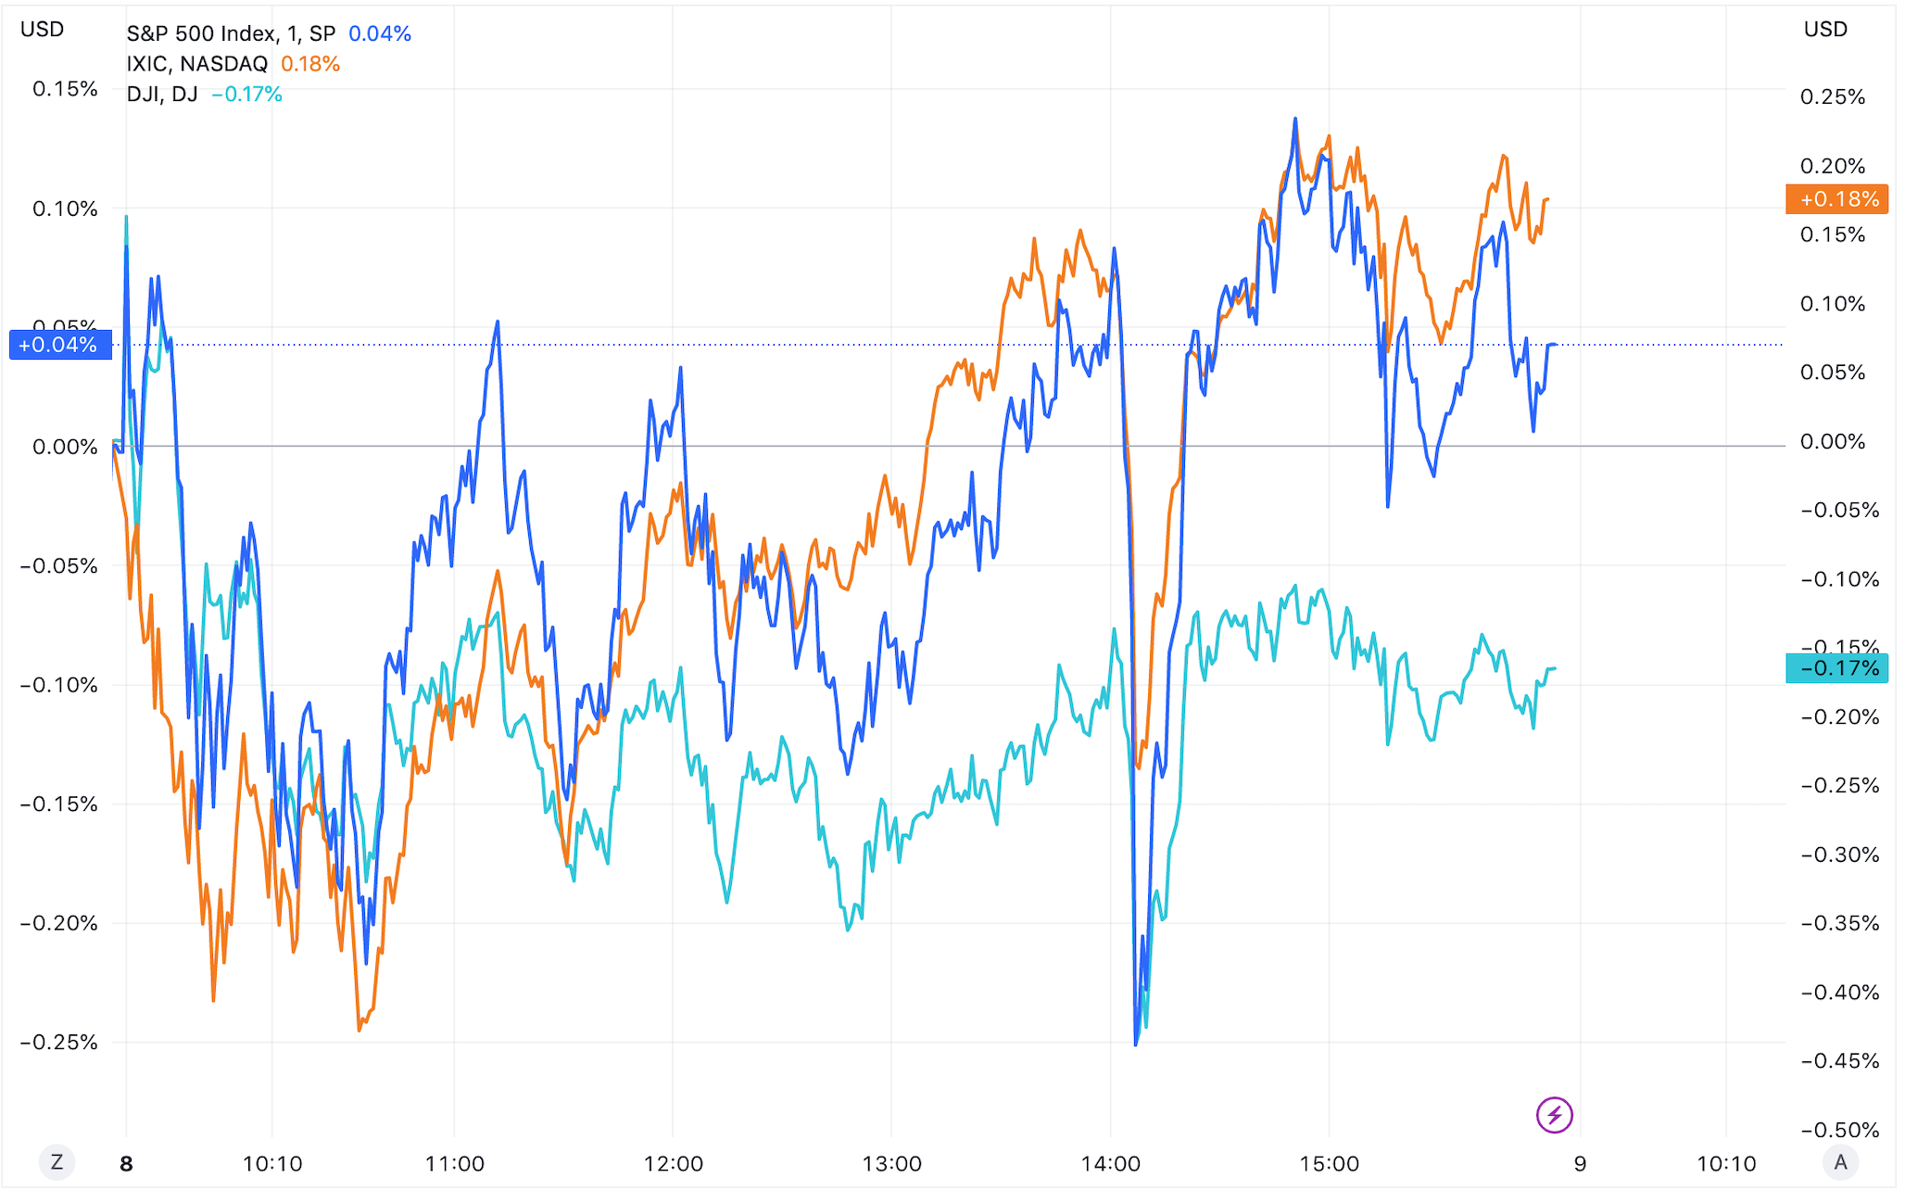
Task: Click the blue +0.04% price label
Action: 59,345
